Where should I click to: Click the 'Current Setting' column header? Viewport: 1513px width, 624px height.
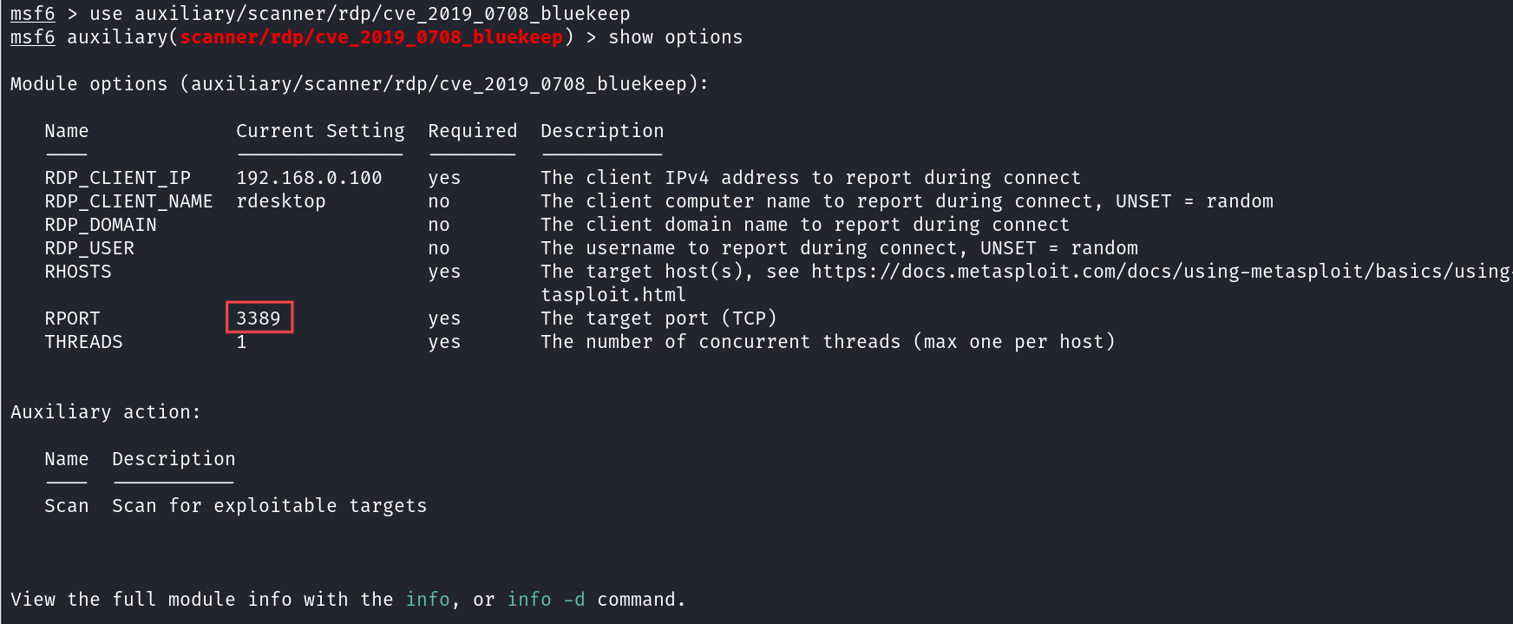coord(320,131)
